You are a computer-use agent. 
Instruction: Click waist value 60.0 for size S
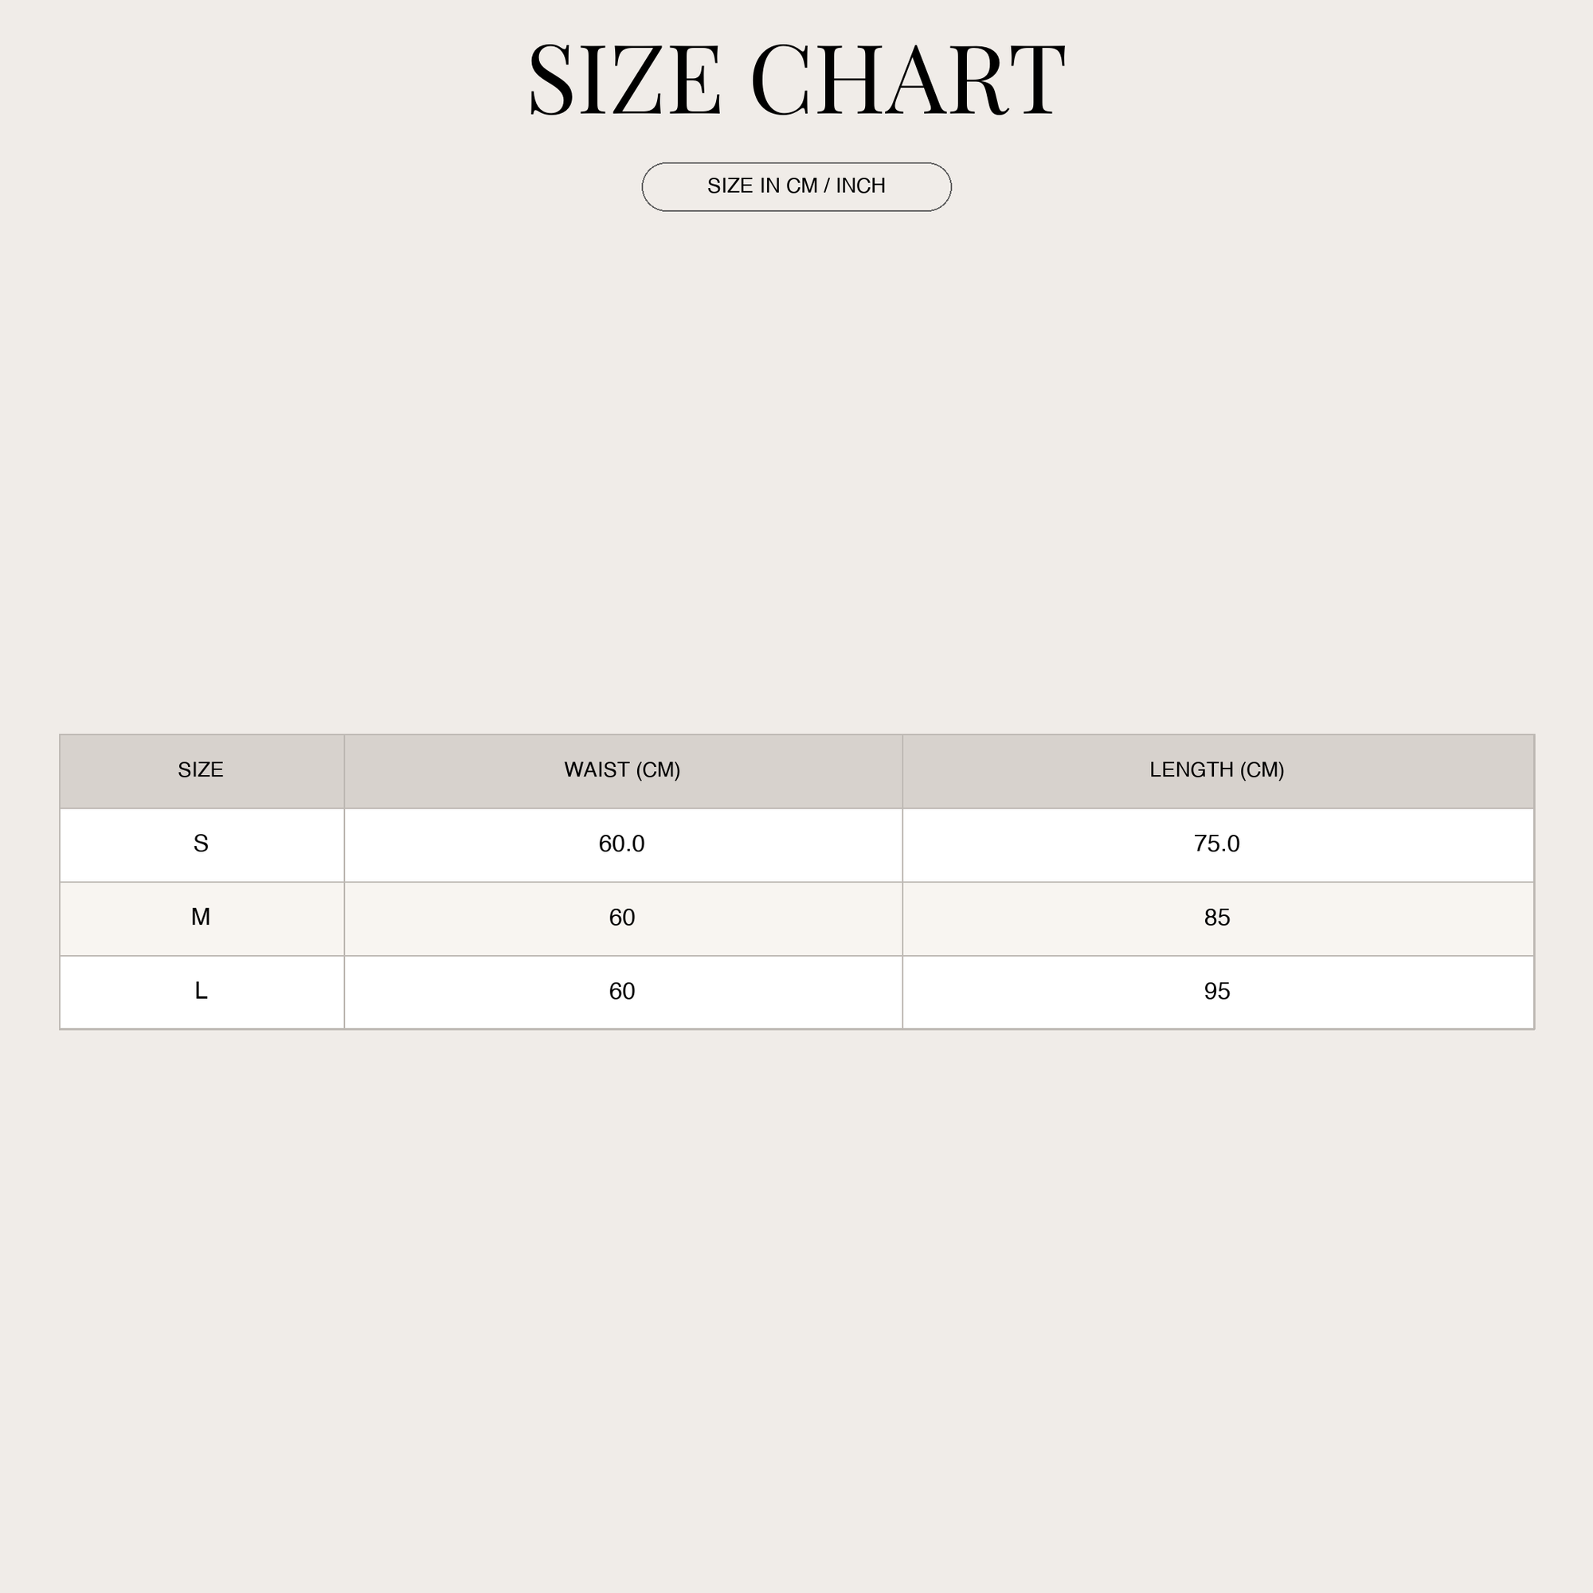coord(624,844)
